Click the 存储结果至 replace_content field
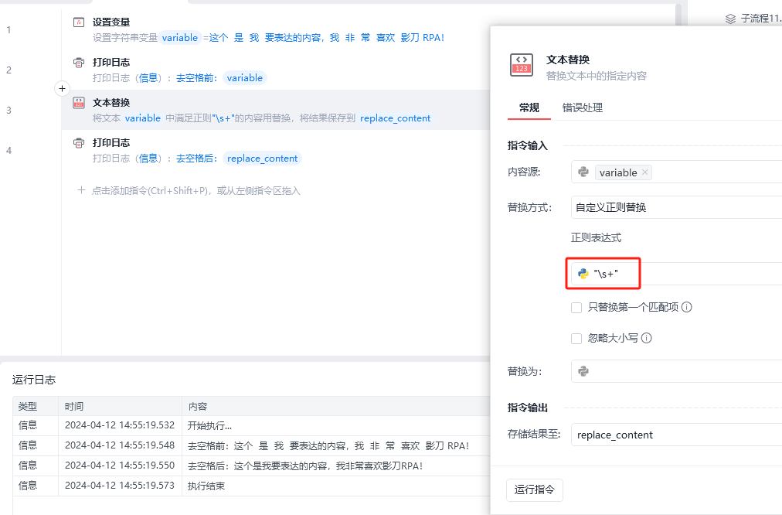 (676, 435)
